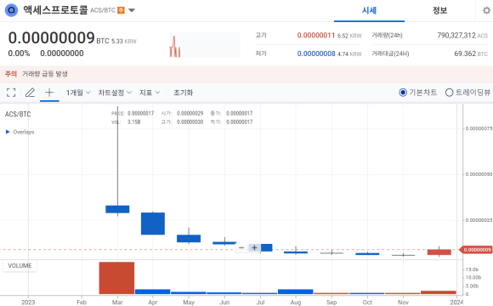Click the orange BTC market badge
This screenshot has height=306, width=493.
[121, 10]
